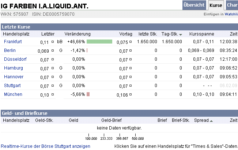The image size is (238, 150).
Task: Show realtime Börse Stuttgart quotes link
Action: 46,146
